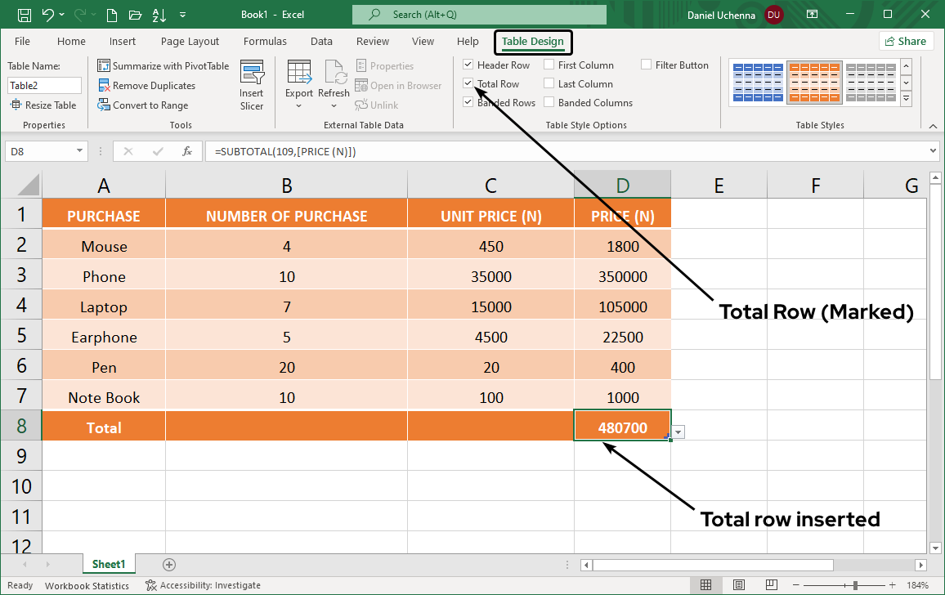Select Summarize with PivotTable
Viewport: 945px width, 595px height.
(163, 65)
